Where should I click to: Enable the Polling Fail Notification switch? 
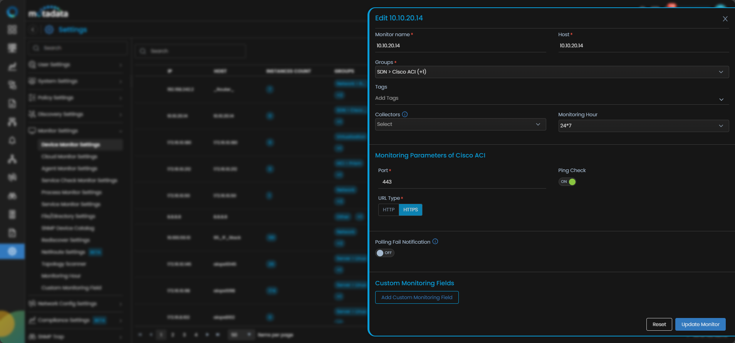tap(385, 253)
